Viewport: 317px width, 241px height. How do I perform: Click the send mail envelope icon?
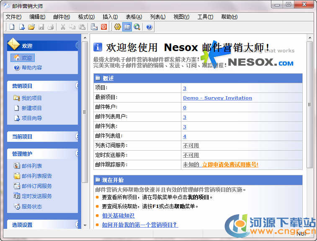click(94, 27)
